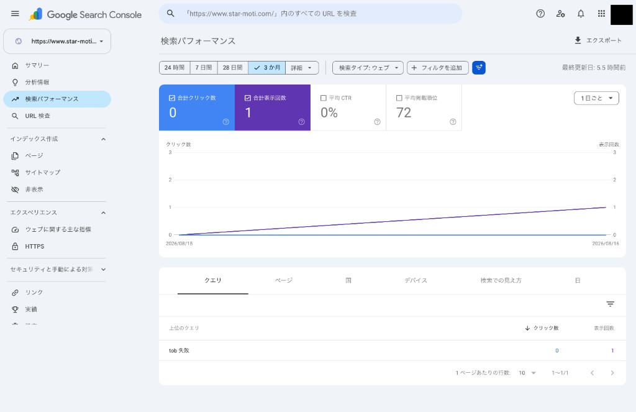The width and height of the screenshot is (636, 412).
Task: Open URL 検査 in the sidebar
Action: point(57,116)
